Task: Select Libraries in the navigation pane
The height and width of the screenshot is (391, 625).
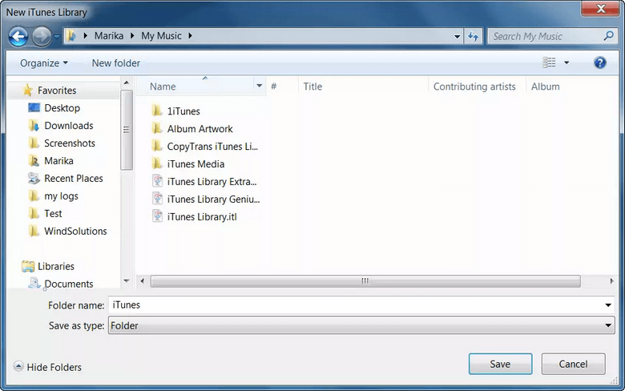Action: coord(56,266)
